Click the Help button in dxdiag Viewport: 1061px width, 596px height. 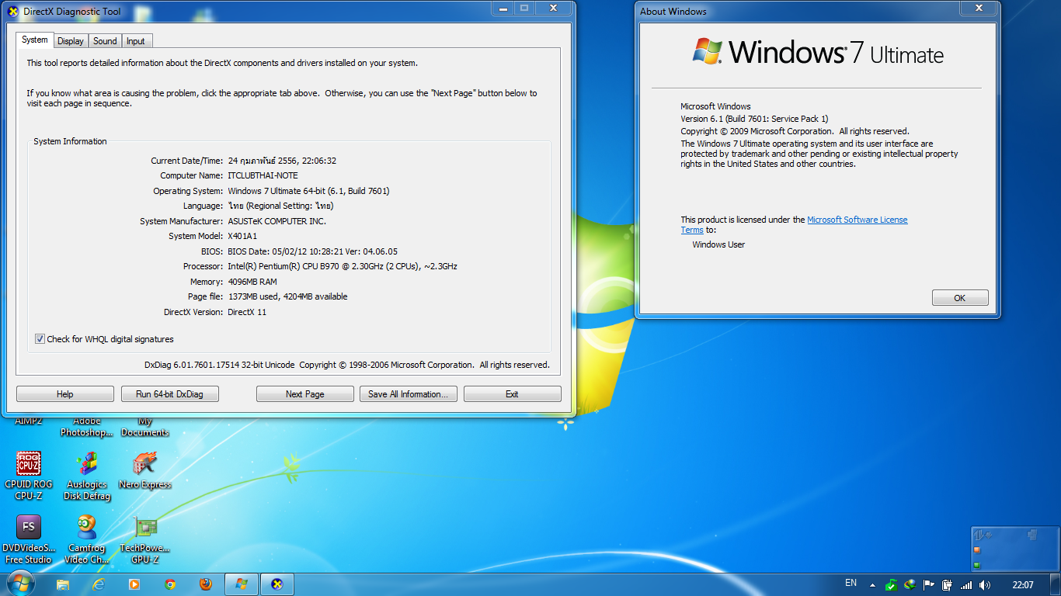tap(65, 394)
